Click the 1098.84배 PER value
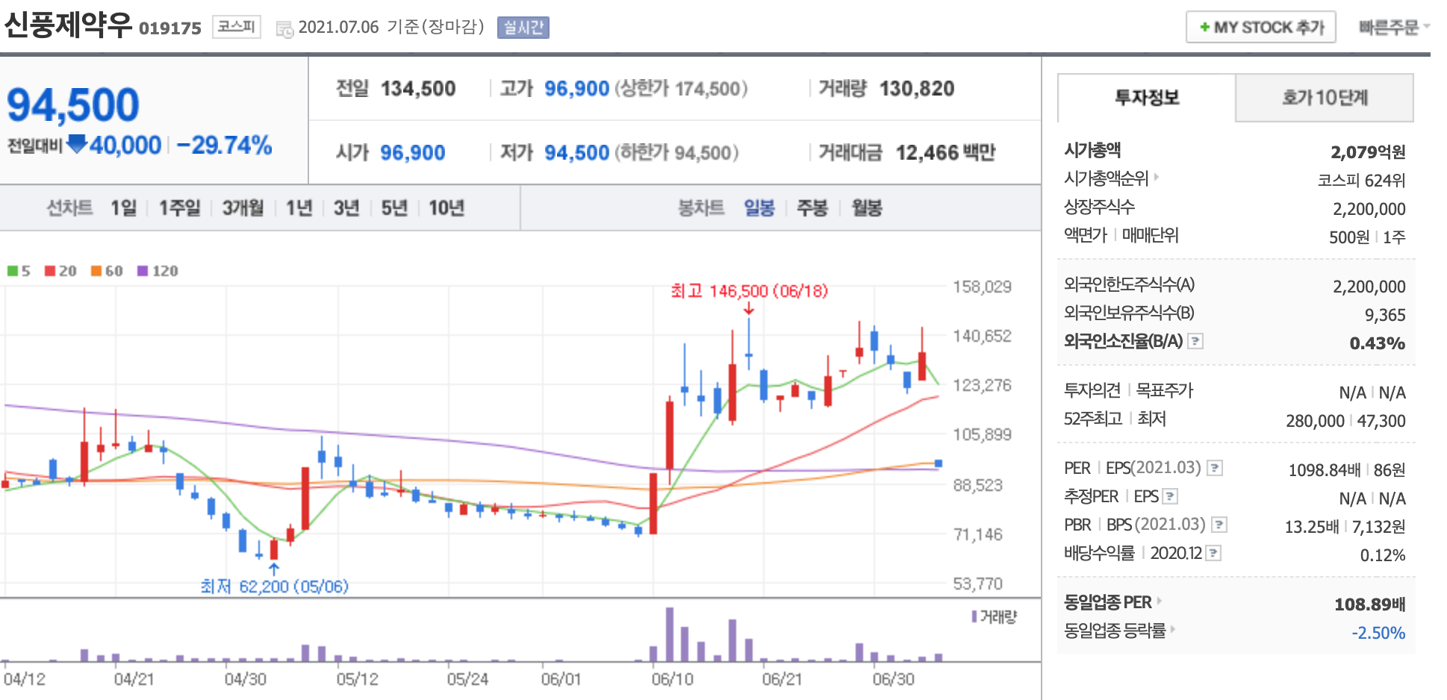This screenshot has width=1447, height=700. [1325, 470]
